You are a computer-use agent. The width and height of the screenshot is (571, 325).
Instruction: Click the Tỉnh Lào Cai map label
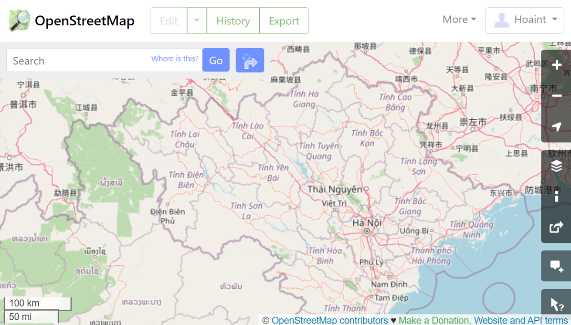point(248,131)
